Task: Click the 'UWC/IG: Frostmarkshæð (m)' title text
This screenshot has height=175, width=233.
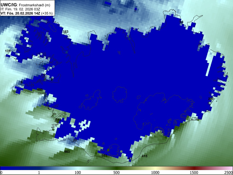Action: tap(25, 5)
